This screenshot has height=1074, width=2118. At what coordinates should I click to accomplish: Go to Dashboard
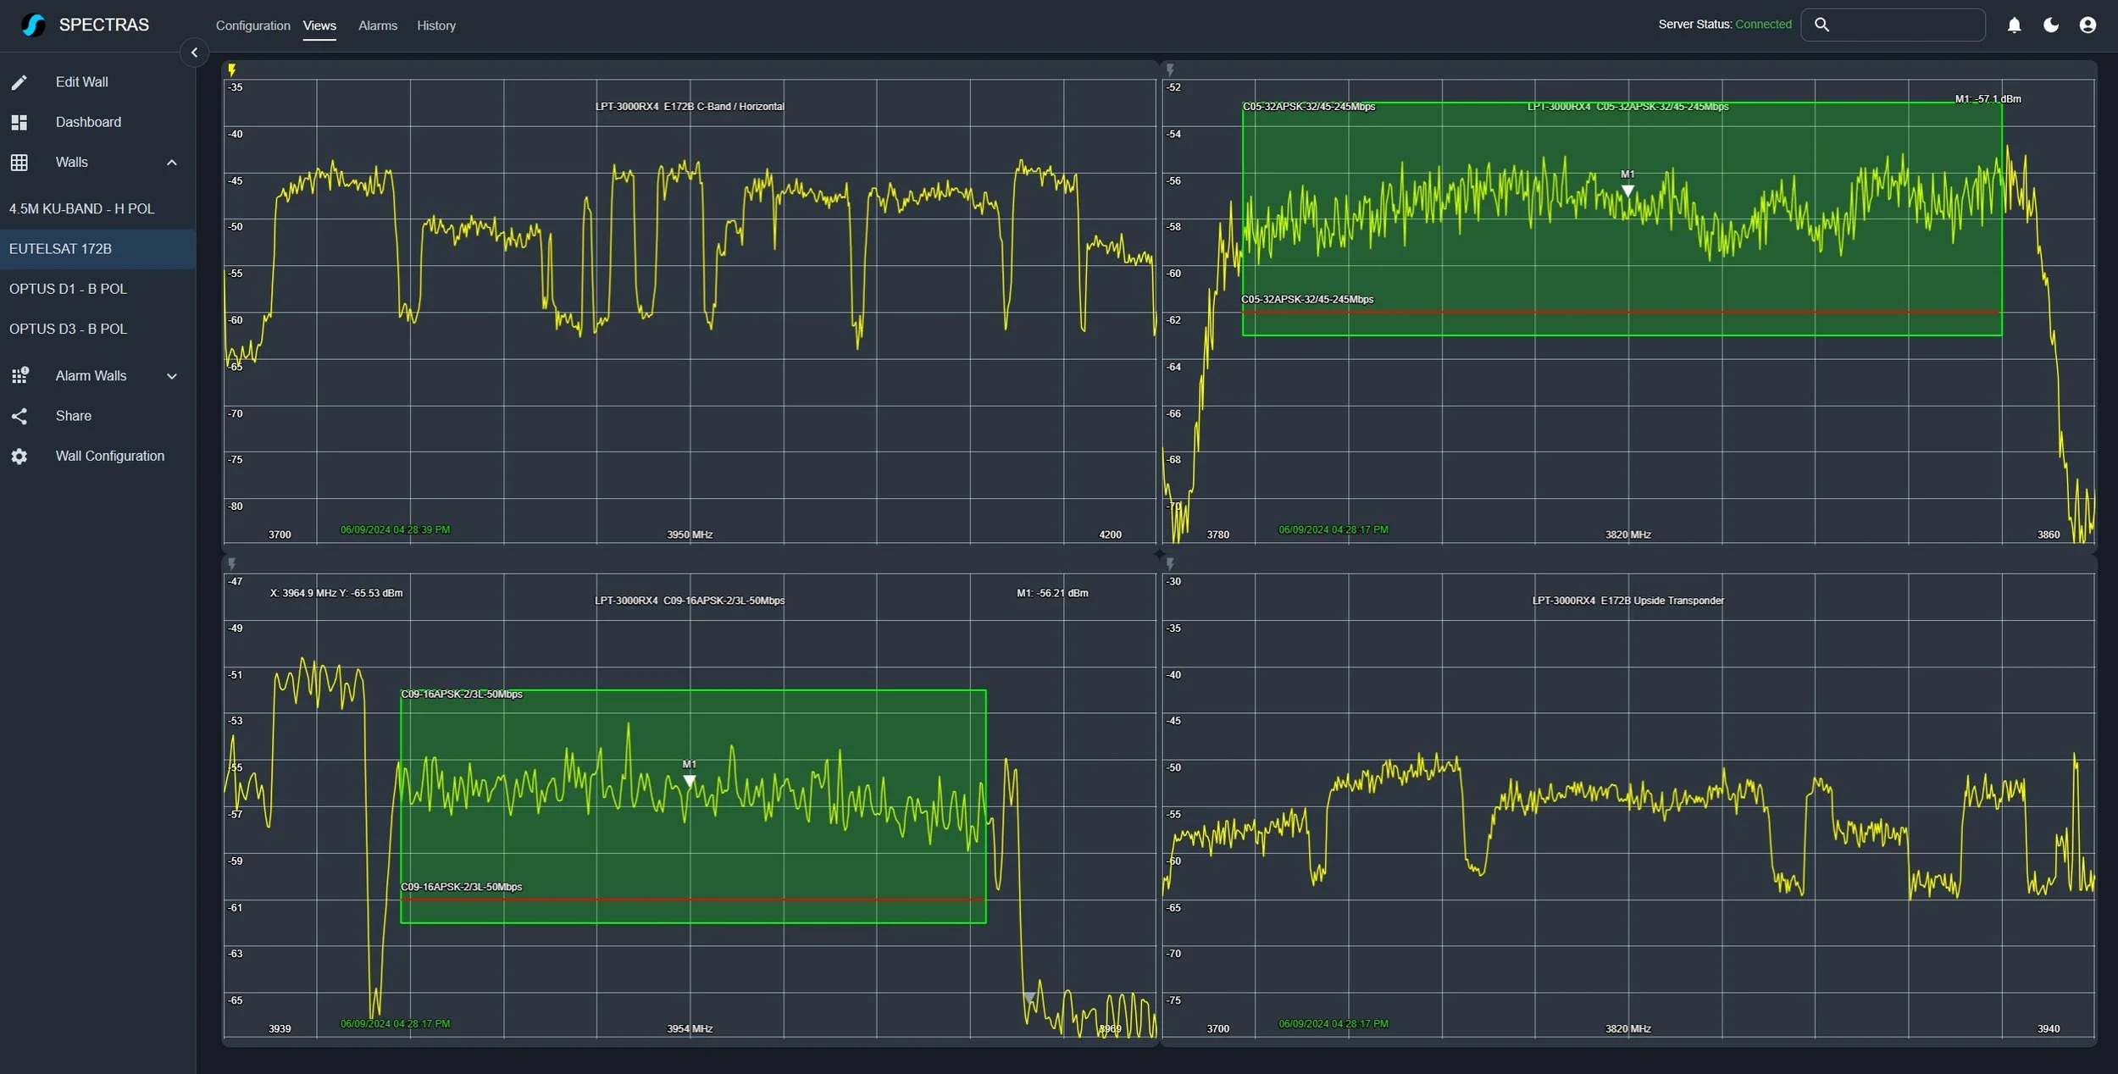pyautogui.click(x=88, y=122)
